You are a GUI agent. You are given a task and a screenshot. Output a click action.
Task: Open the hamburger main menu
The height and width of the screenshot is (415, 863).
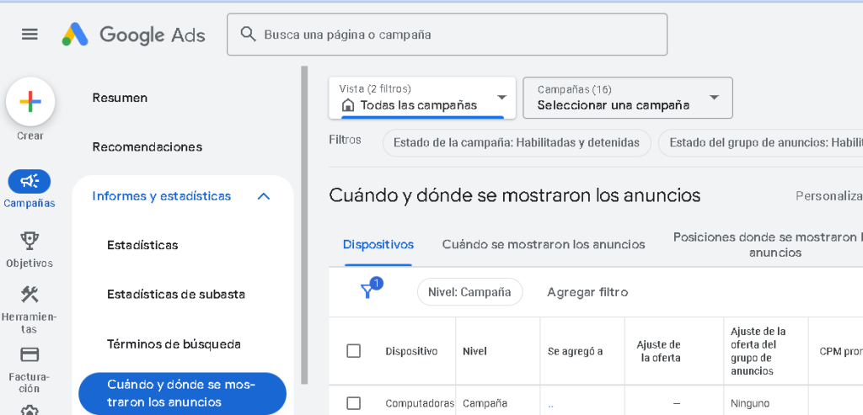coord(30,35)
